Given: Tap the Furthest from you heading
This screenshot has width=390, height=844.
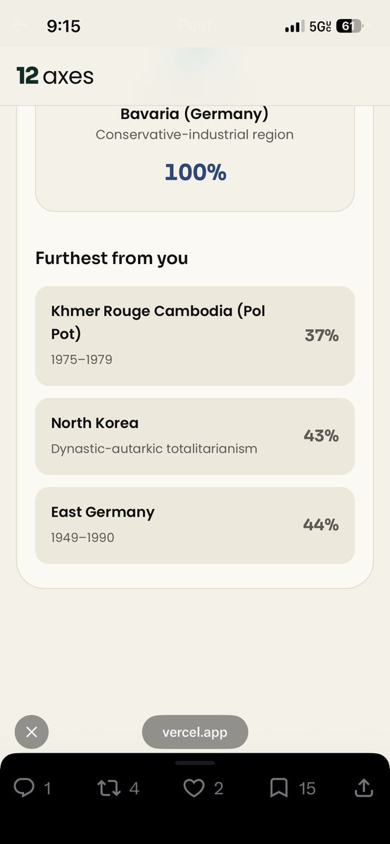Looking at the screenshot, I should 111,258.
